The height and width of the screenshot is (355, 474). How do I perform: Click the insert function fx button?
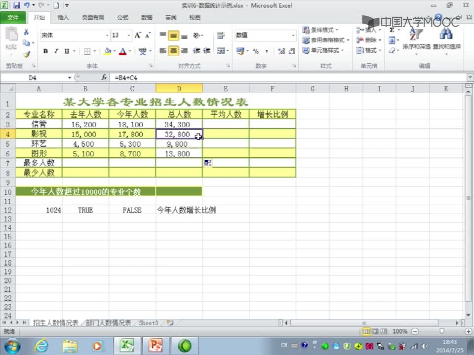(x=104, y=77)
